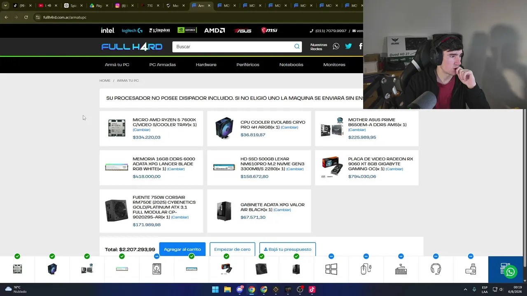527x296 pixels.
Task: Select the mouse step in the component bar
Action: (366, 269)
